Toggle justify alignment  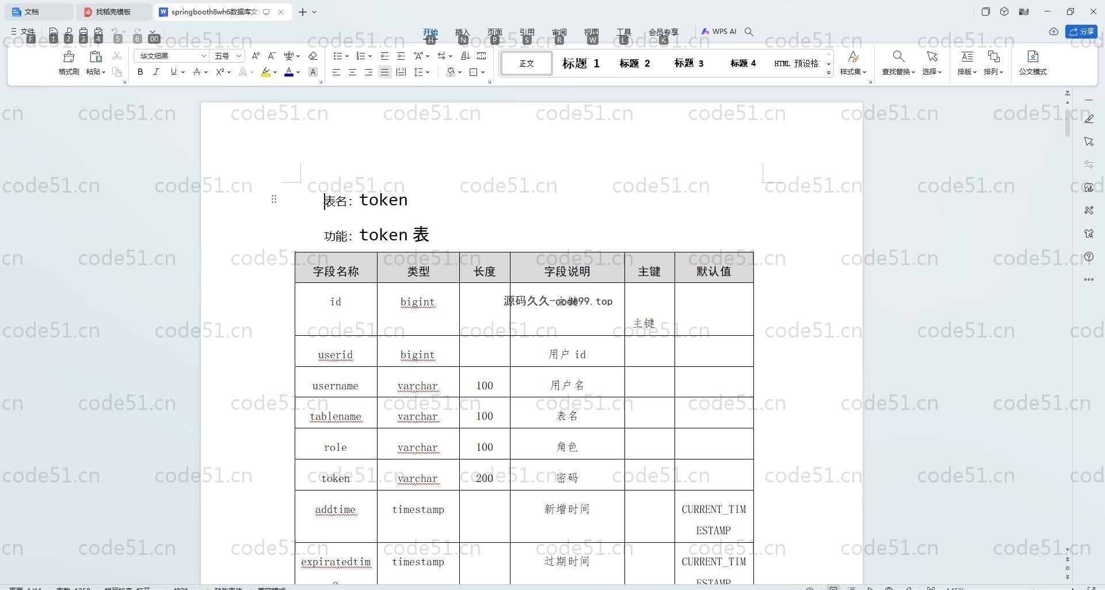[384, 72]
